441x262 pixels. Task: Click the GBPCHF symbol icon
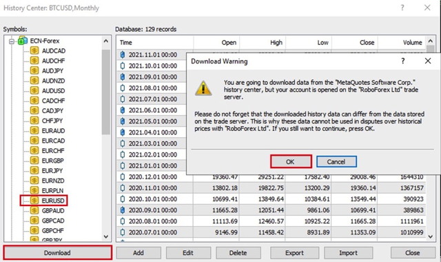click(x=34, y=230)
